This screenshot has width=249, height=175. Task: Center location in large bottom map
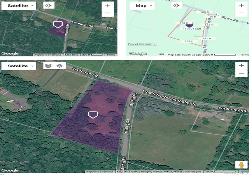pos(60,66)
